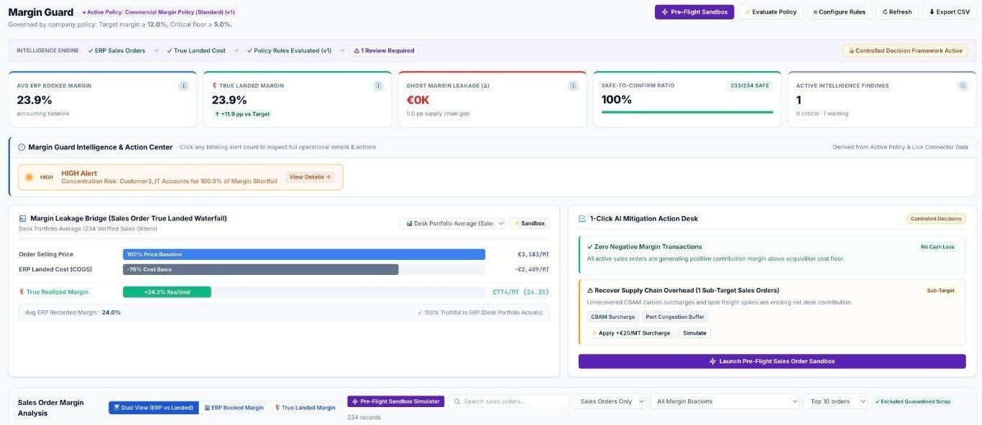Click the -76% Cost Basis bar
Image resolution: width=982 pixels, height=425 pixels.
point(260,269)
